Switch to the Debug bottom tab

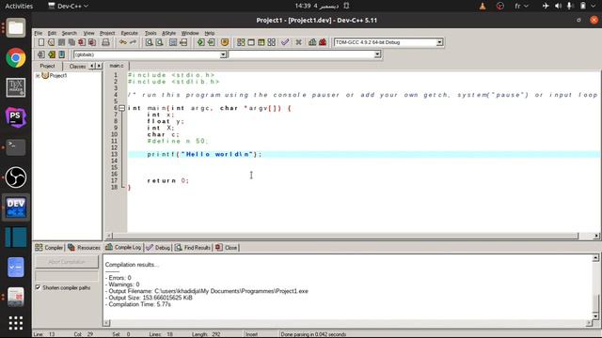point(158,248)
